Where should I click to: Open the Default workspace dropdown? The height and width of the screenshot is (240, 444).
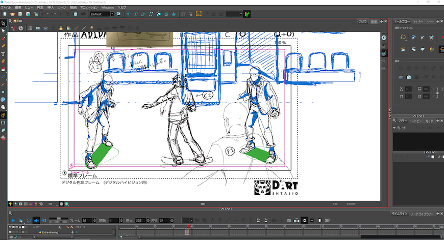click(112, 14)
